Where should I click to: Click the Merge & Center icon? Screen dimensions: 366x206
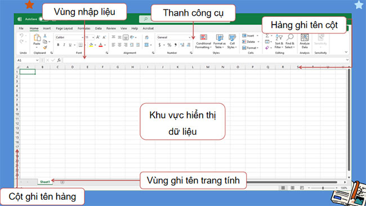(x=146, y=45)
